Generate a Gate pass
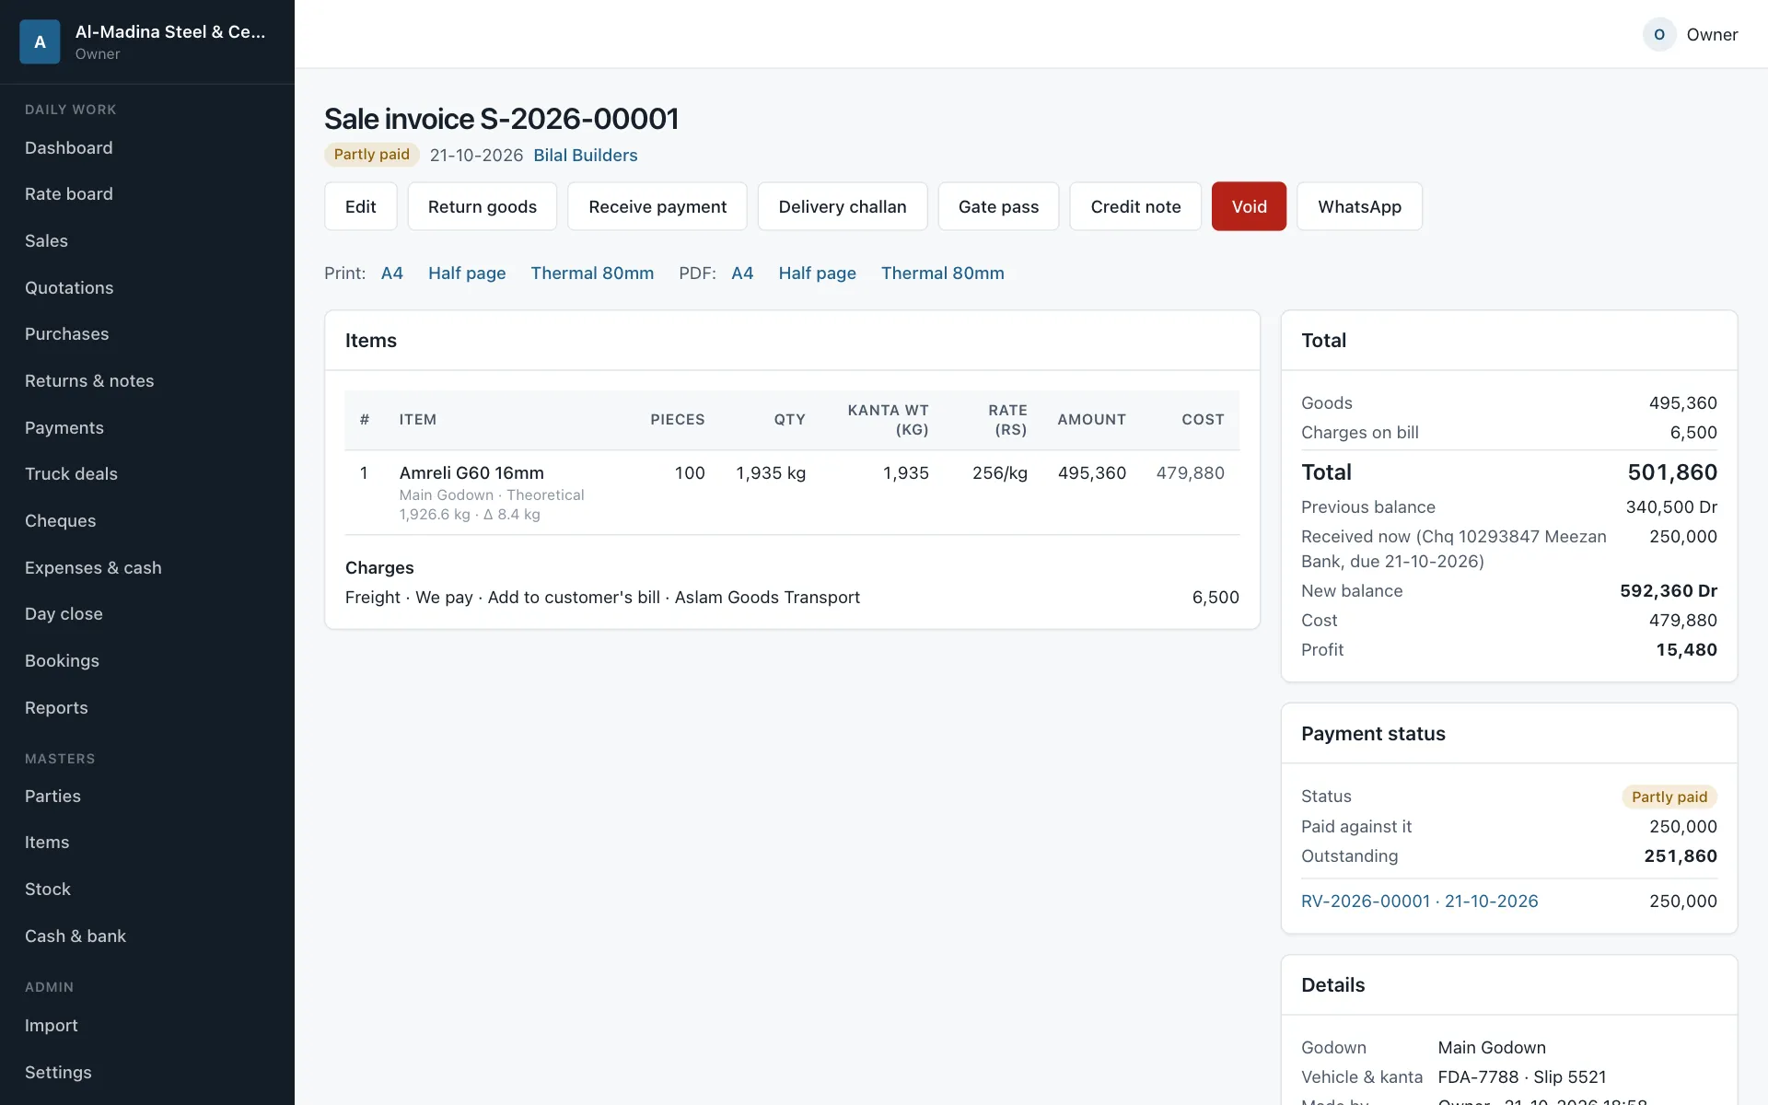1768x1105 pixels. click(998, 206)
